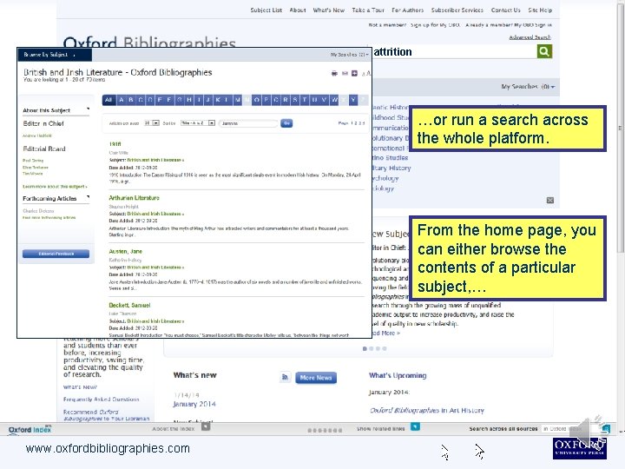Close the subject panel with X icon
The image size is (625, 469).
[550, 201]
